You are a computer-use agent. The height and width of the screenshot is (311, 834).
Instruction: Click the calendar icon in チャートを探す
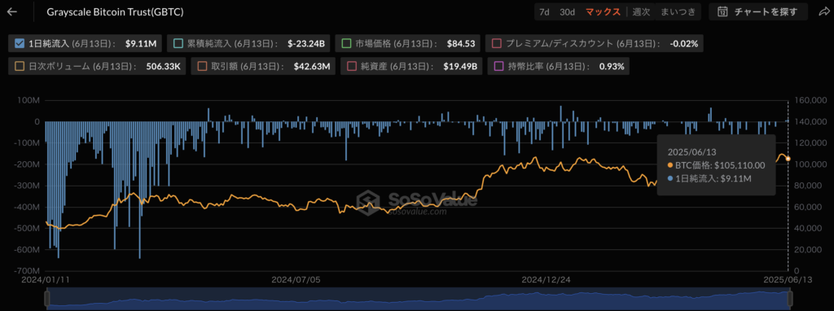click(x=722, y=11)
